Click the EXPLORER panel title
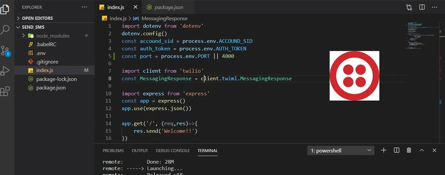The image size is (445, 175). (32, 7)
